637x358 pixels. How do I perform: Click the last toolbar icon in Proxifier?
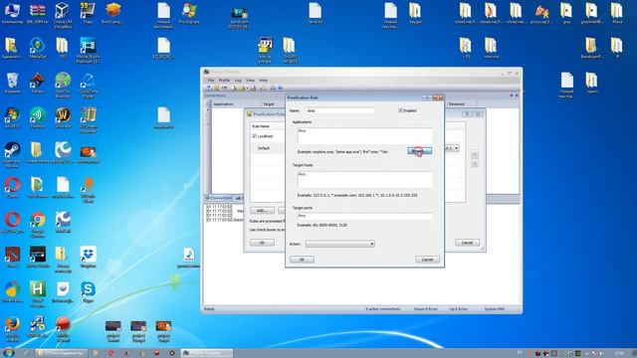[x=280, y=88]
